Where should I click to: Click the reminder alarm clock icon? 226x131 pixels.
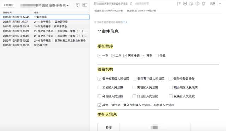[179, 4]
